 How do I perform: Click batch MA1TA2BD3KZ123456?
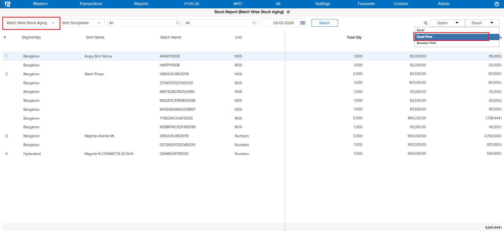(177, 92)
